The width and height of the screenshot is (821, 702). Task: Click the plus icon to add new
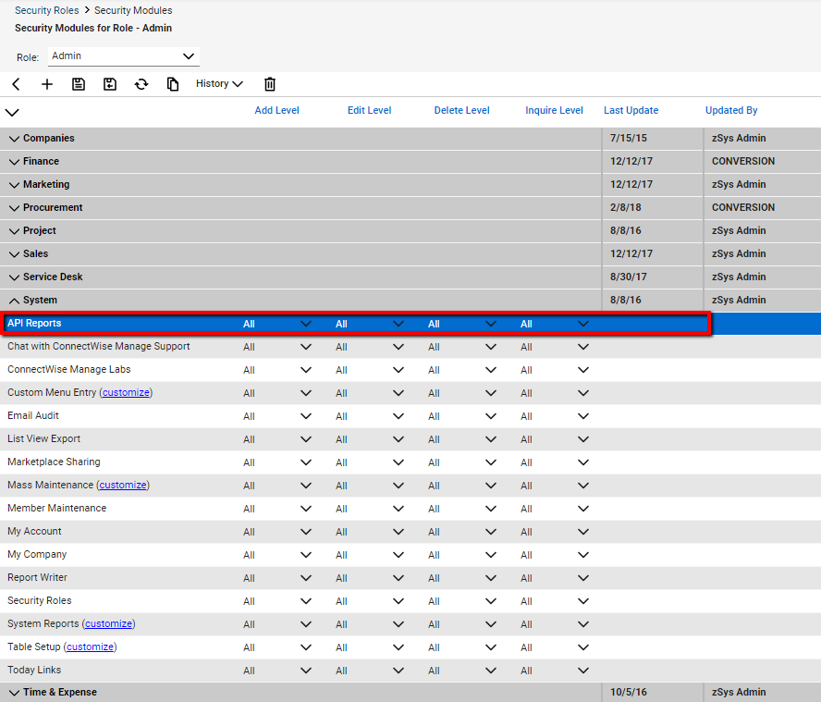47,84
